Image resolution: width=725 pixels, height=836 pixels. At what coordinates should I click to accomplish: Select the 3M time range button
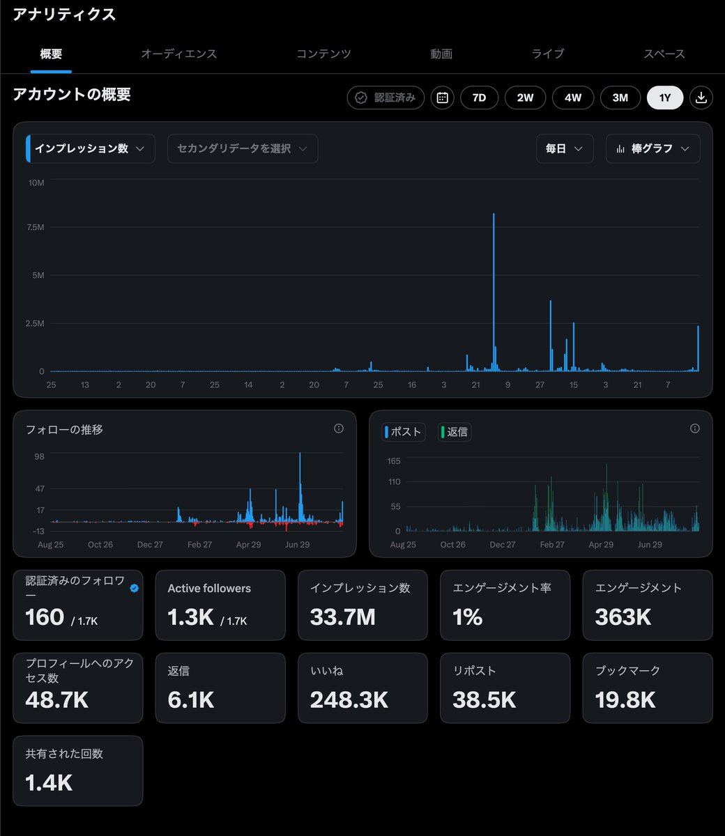point(620,98)
